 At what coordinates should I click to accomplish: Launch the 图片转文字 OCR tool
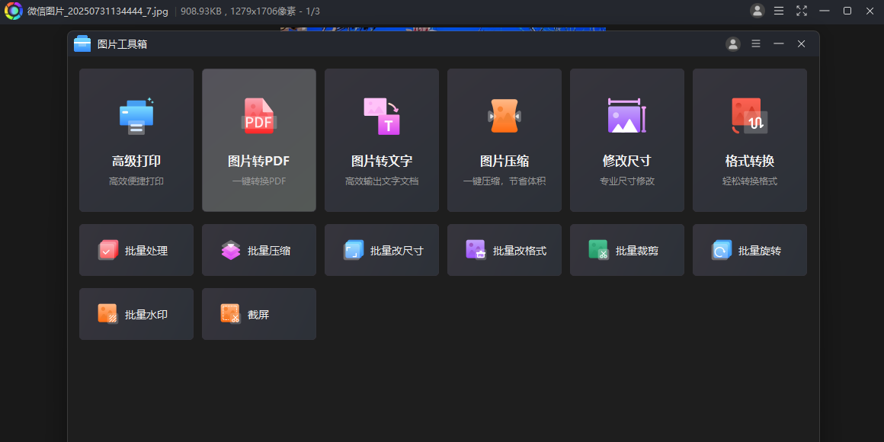[381, 140]
